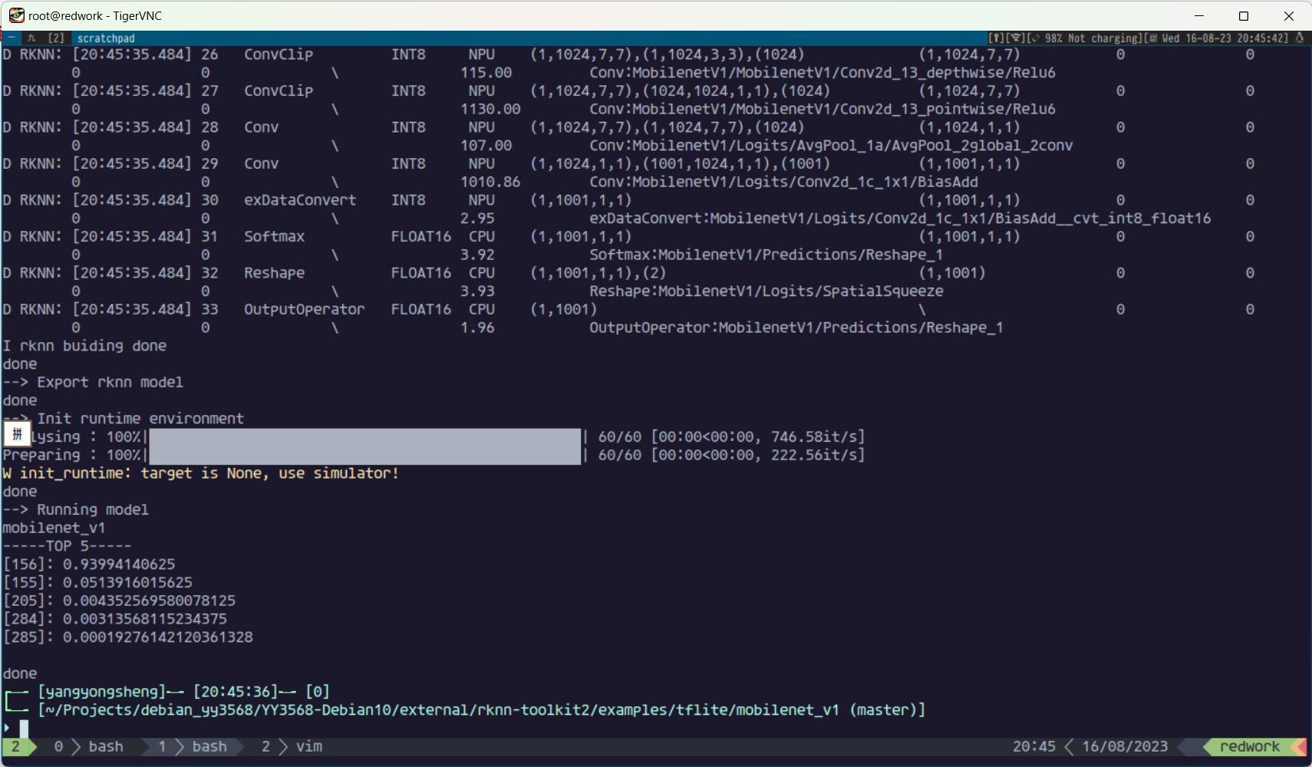Click the Linux penguin icon in top bar
Image resolution: width=1312 pixels, height=767 pixels.
[1299, 38]
